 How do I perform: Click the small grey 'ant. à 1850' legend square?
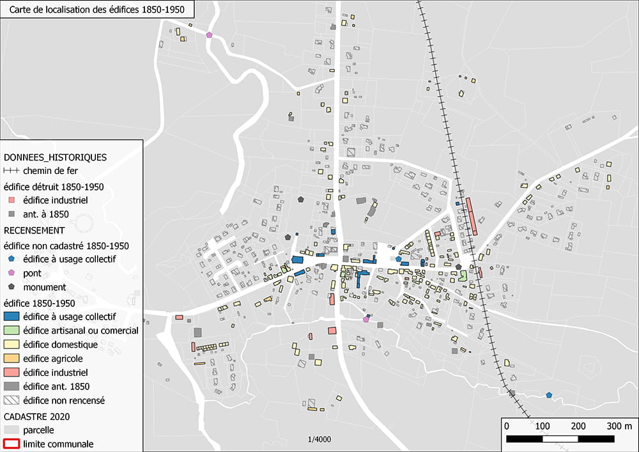[12, 214]
